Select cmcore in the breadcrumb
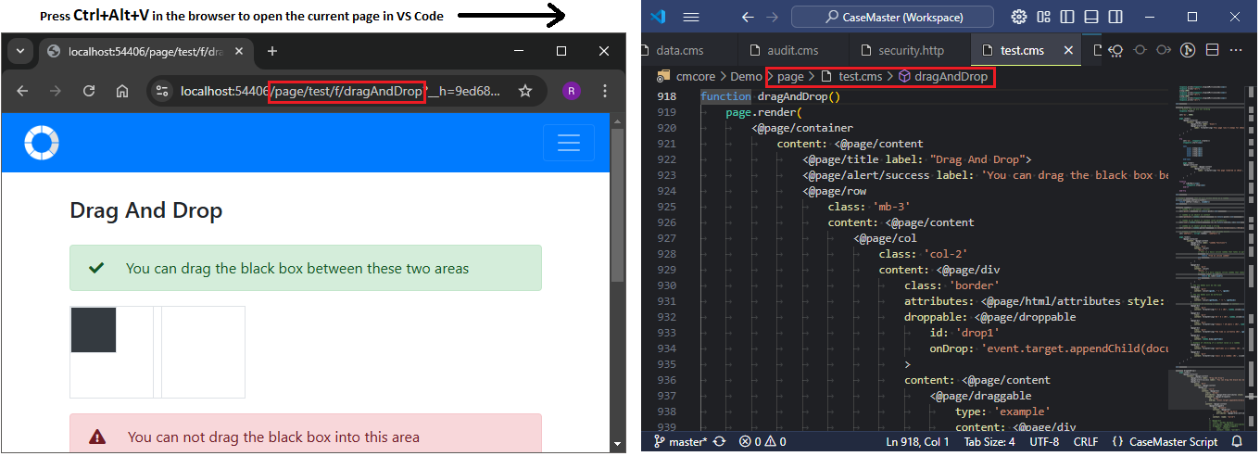The image size is (1260, 456). point(697,76)
